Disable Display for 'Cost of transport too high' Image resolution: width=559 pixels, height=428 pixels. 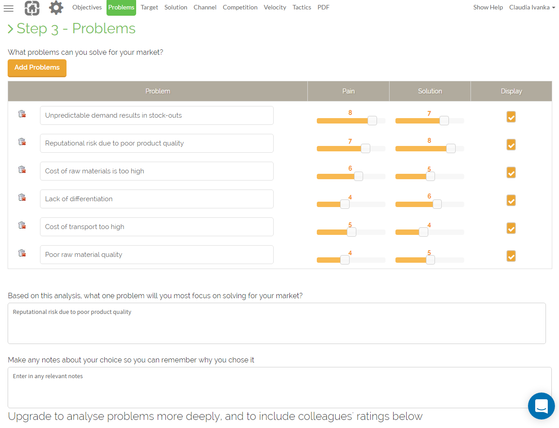(511, 228)
